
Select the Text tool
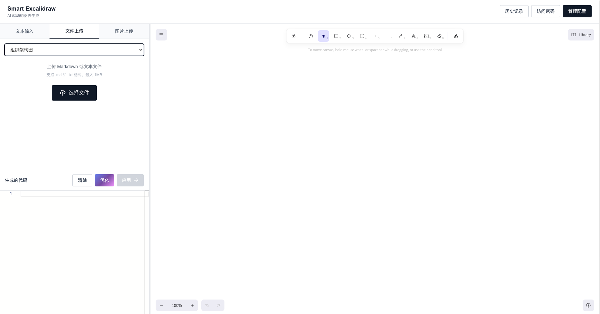[414, 36]
